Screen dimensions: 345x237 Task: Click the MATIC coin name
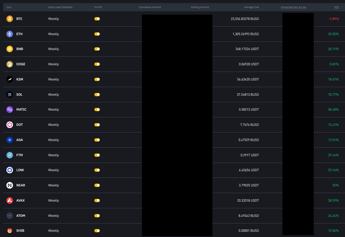point(21,109)
